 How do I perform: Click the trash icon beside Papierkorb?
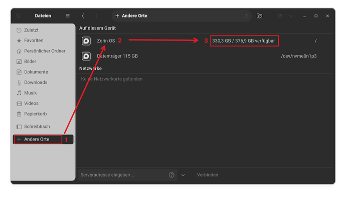click(19, 114)
